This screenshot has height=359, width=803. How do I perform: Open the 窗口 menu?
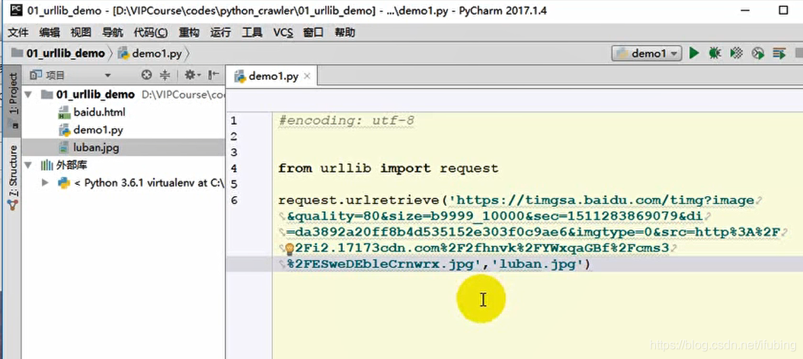pyautogui.click(x=313, y=33)
